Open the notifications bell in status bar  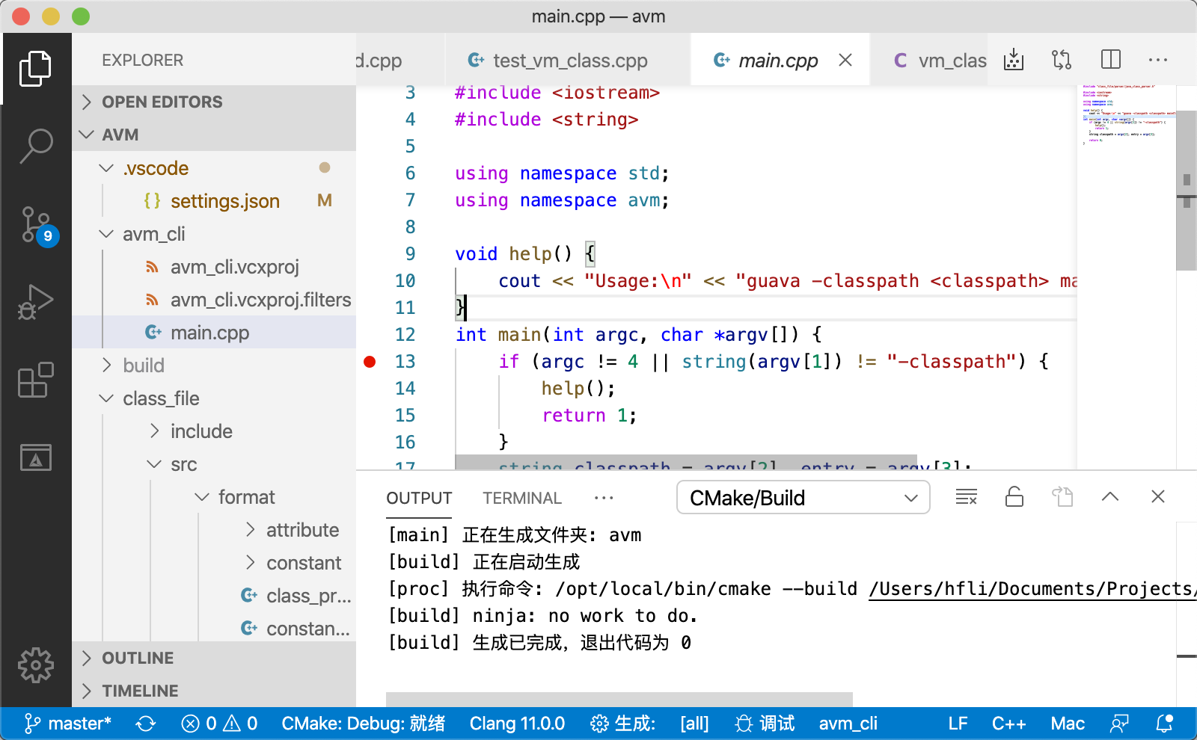[x=1164, y=723]
